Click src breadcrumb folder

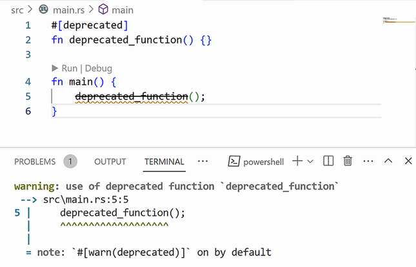pos(17,10)
